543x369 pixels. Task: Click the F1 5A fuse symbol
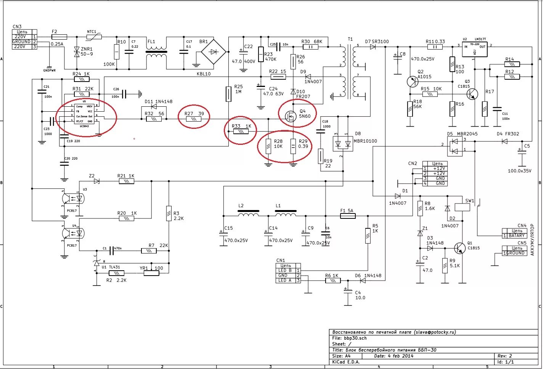tap(347, 216)
